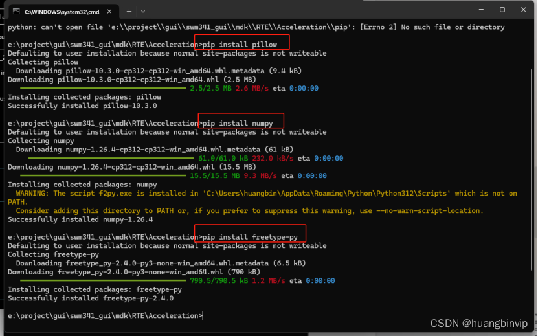Screen dimensions: 538x336
Task: Click the 'pip install pillow' command text
Action: coord(240,45)
